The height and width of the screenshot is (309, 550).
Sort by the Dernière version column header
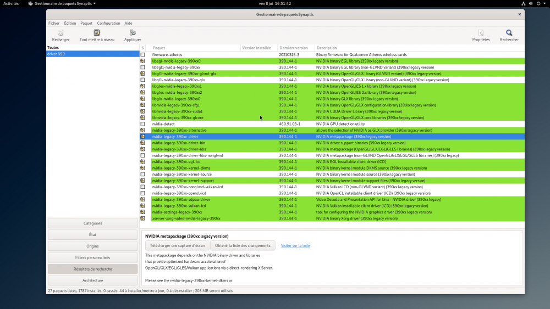(295, 48)
